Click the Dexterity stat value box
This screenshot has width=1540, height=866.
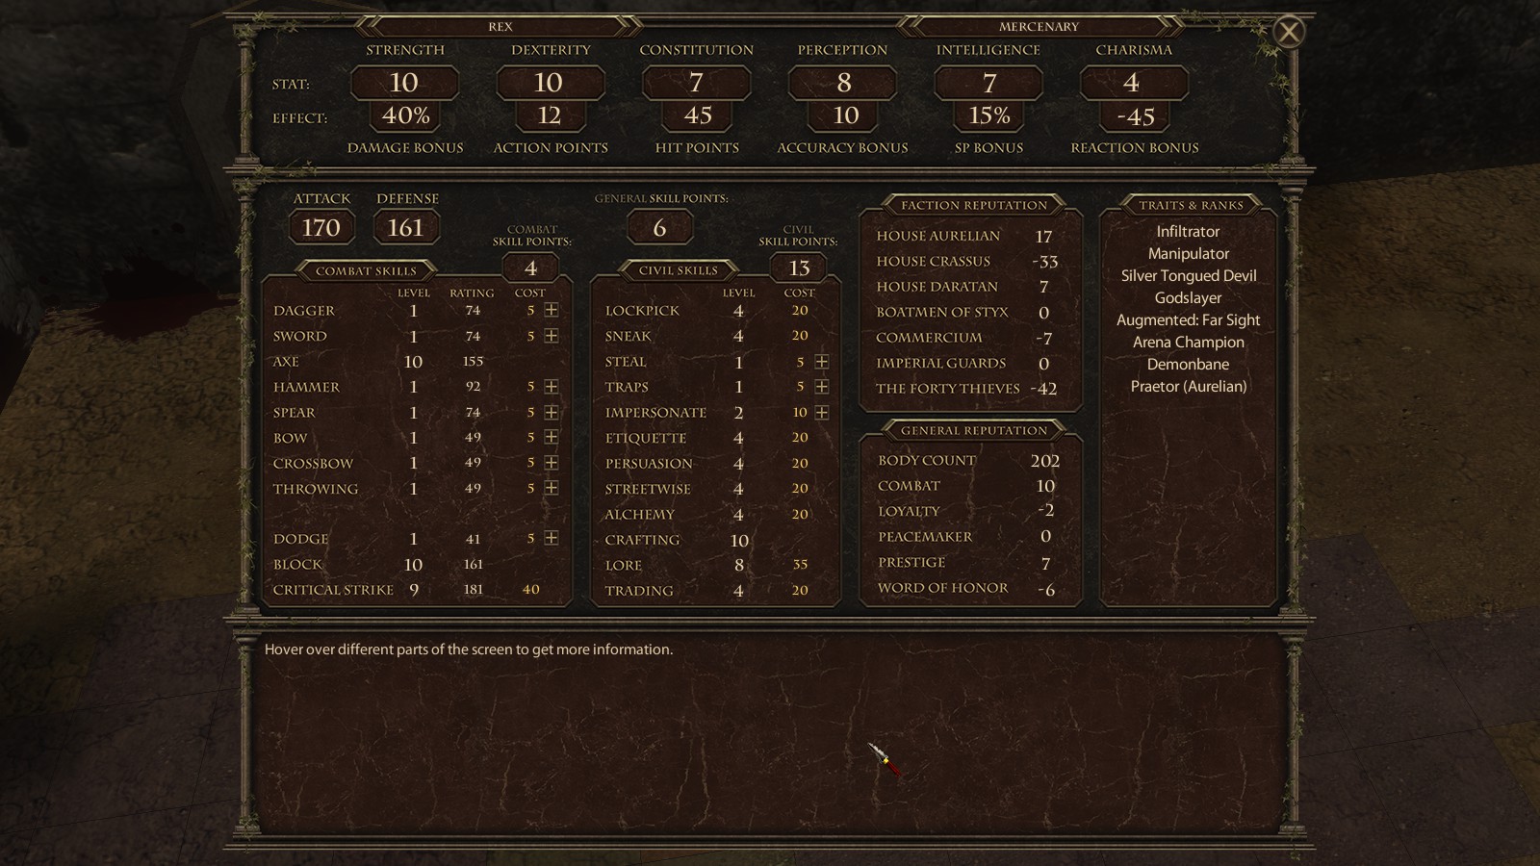coord(550,83)
